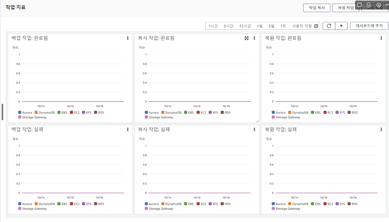Toggle RDS legend in 복사 작업: 완료됨 chart

point(226,113)
